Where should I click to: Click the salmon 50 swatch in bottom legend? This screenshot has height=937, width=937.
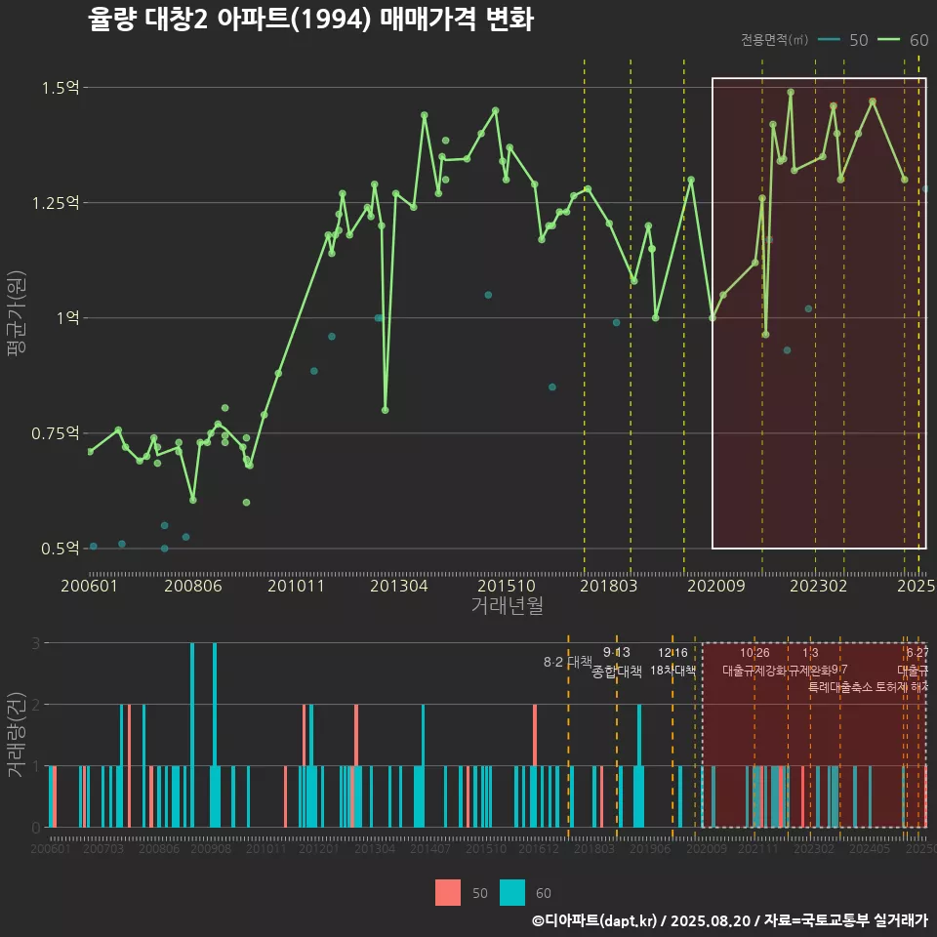448,892
